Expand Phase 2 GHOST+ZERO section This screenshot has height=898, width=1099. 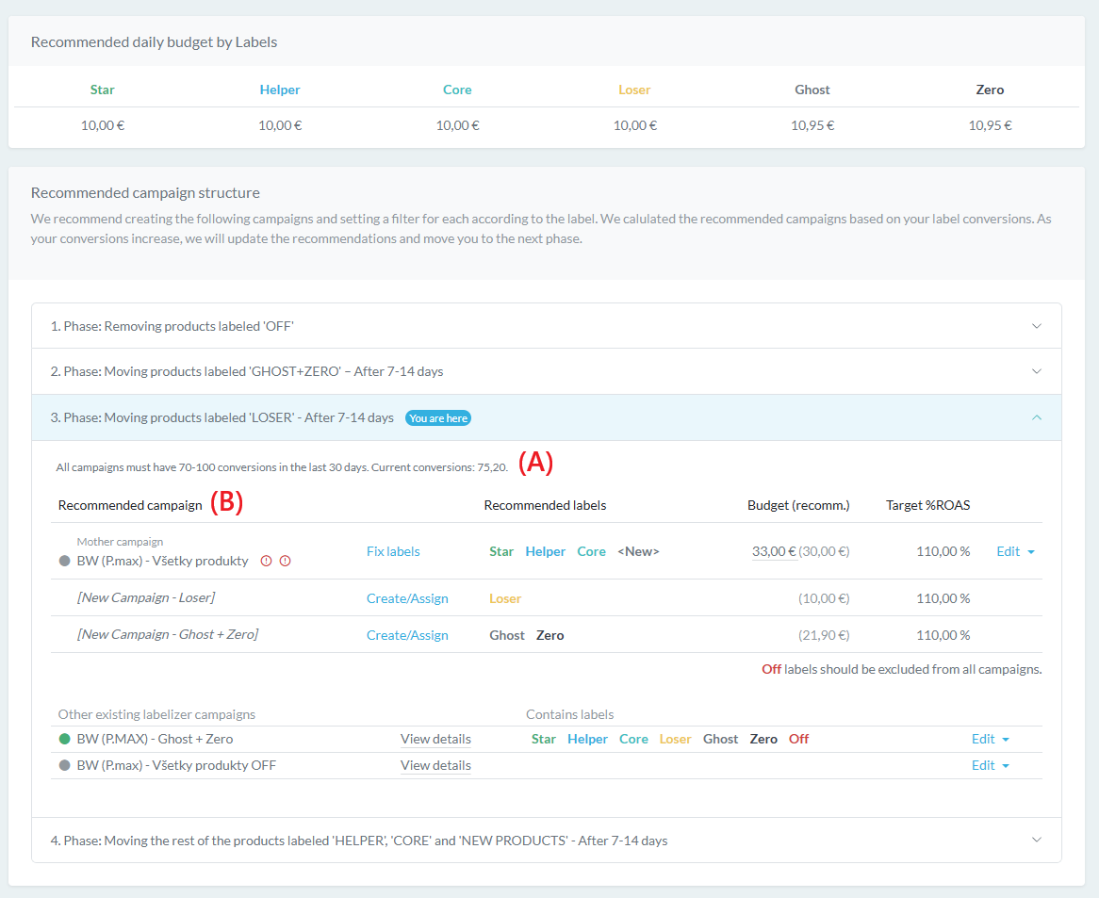point(1037,371)
